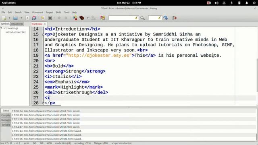Click into the toolbar search field
Image resolution: width=258 pixels, height=145 pixels.
(122, 18)
